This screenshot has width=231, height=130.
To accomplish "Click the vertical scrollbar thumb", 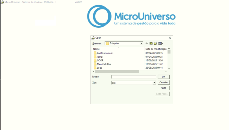I will [169, 52].
